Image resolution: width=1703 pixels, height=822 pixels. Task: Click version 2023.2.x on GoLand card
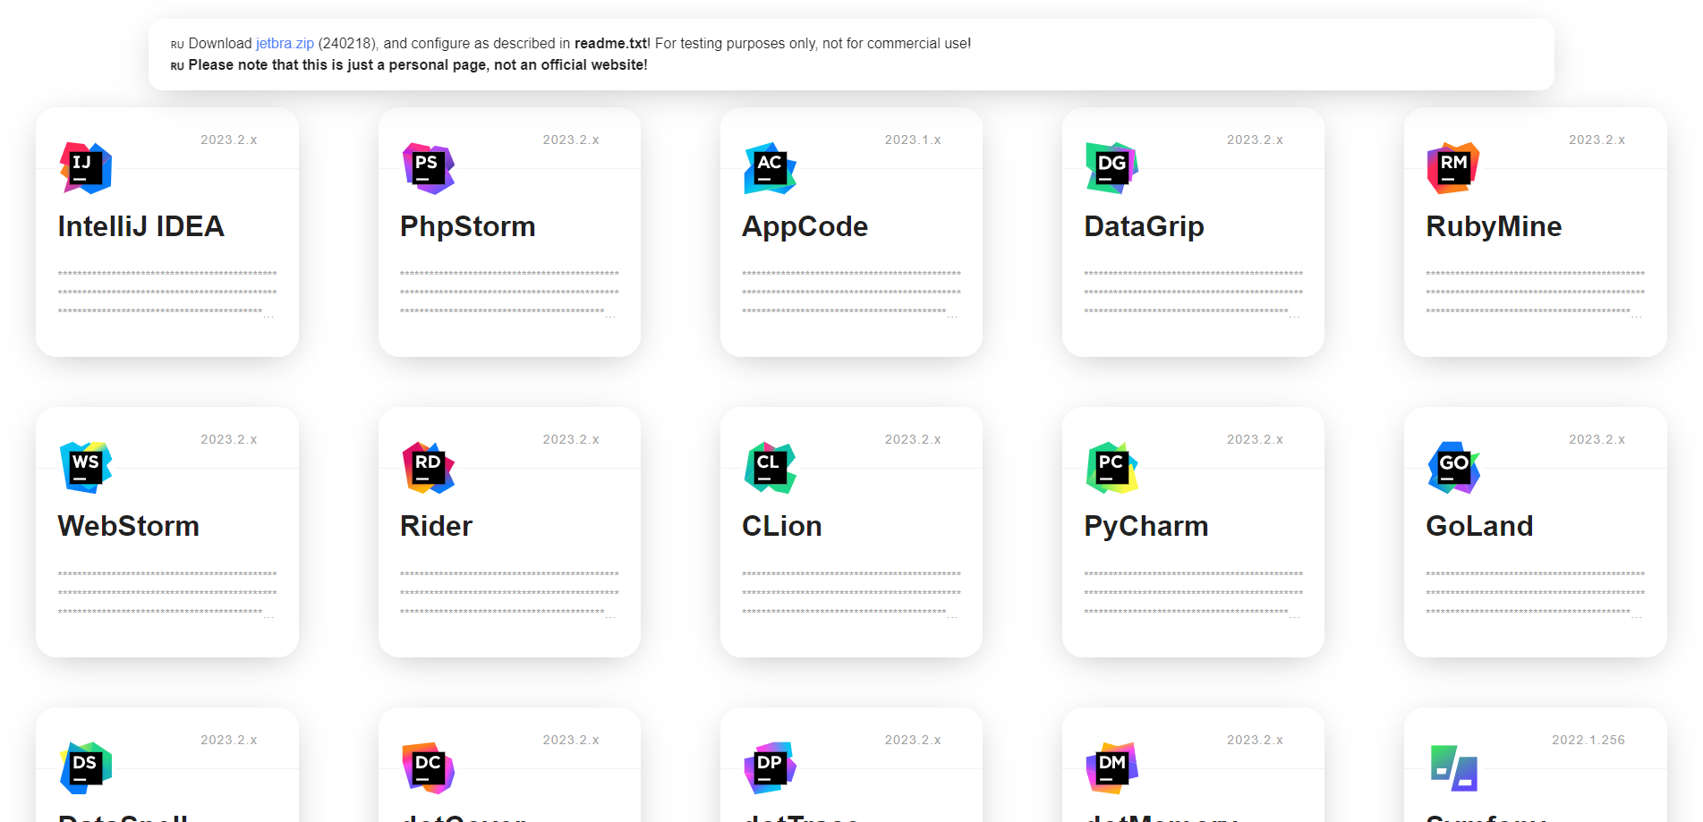[1597, 439]
